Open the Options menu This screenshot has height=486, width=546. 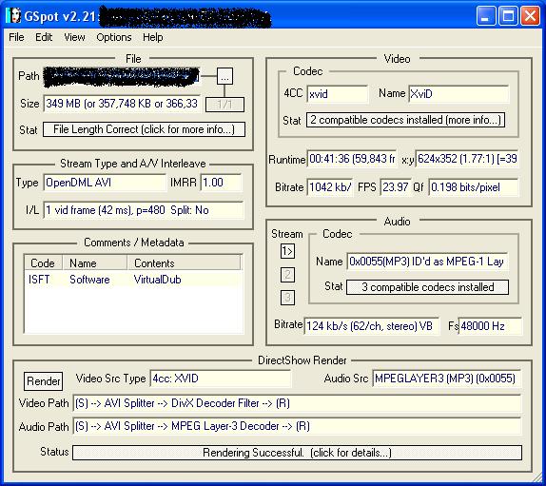point(114,37)
